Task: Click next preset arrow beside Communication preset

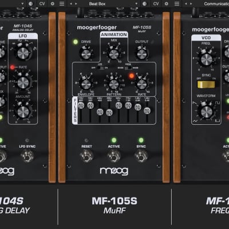Action: (x=191, y=3)
